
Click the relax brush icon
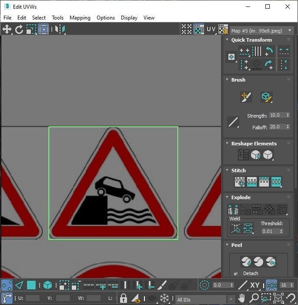[x=266, y=97]
